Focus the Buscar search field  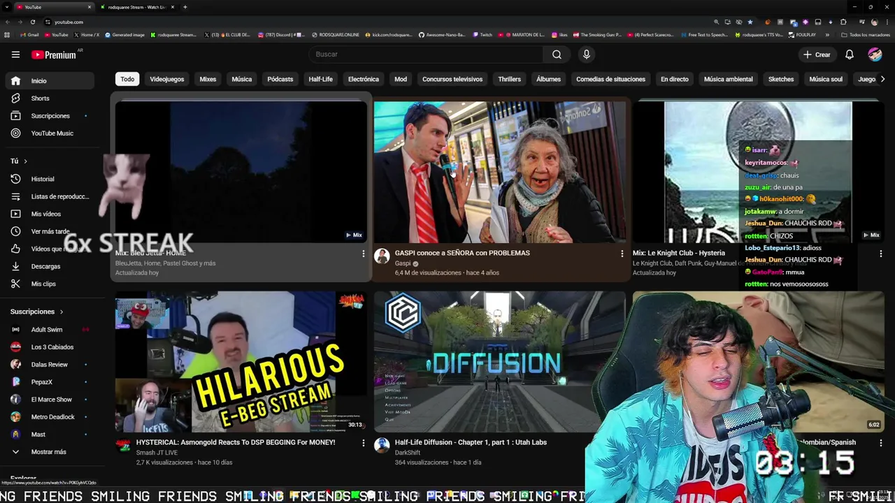click(x=427, y=54)
